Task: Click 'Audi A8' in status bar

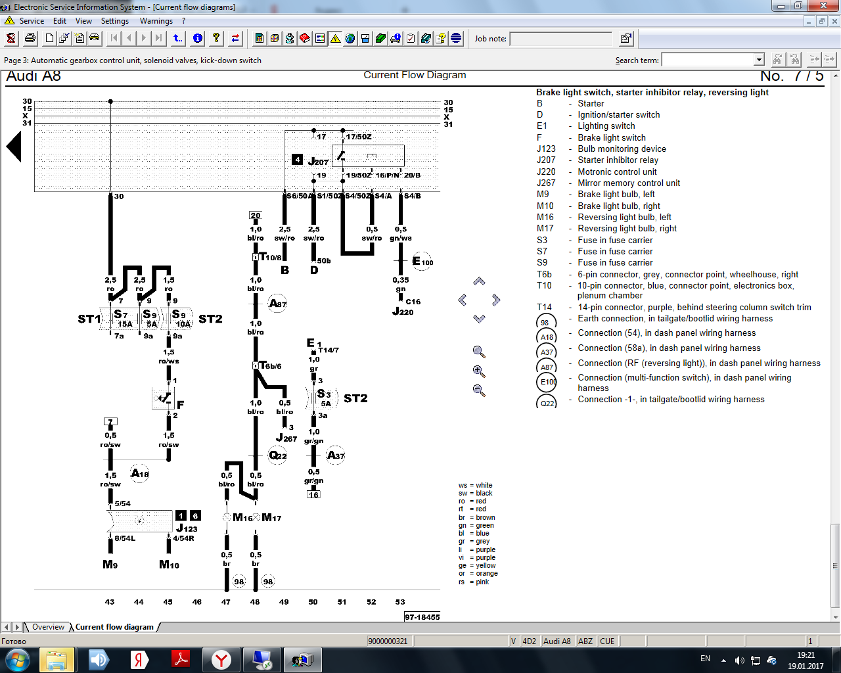Action: (557, 641)
